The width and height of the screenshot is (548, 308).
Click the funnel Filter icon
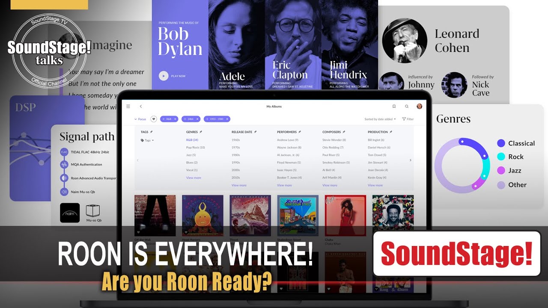coord(404,119)
